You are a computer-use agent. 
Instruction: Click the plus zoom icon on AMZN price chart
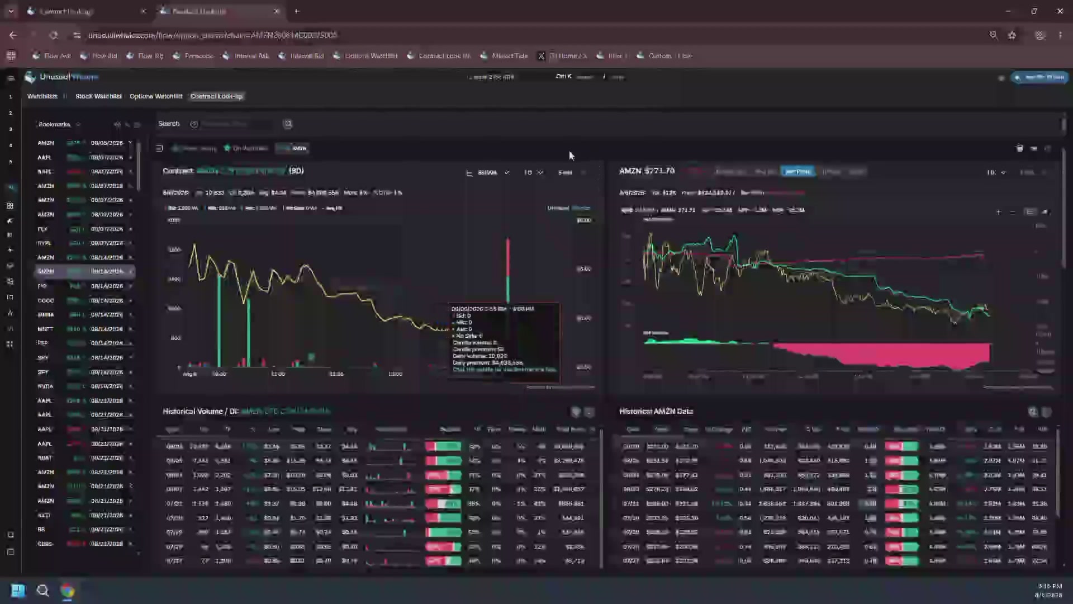coord(998,212)
